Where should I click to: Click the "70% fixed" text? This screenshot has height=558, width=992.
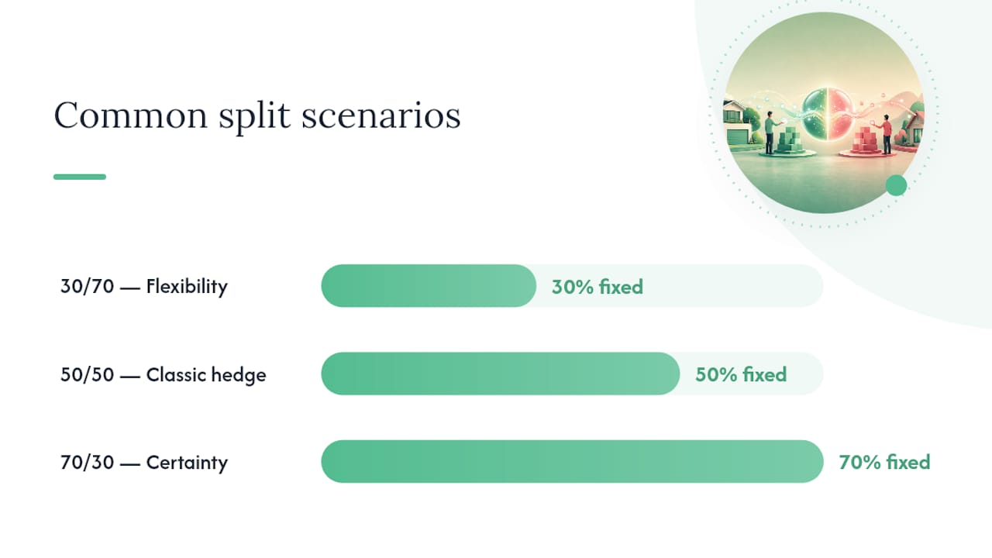point(884,463)
